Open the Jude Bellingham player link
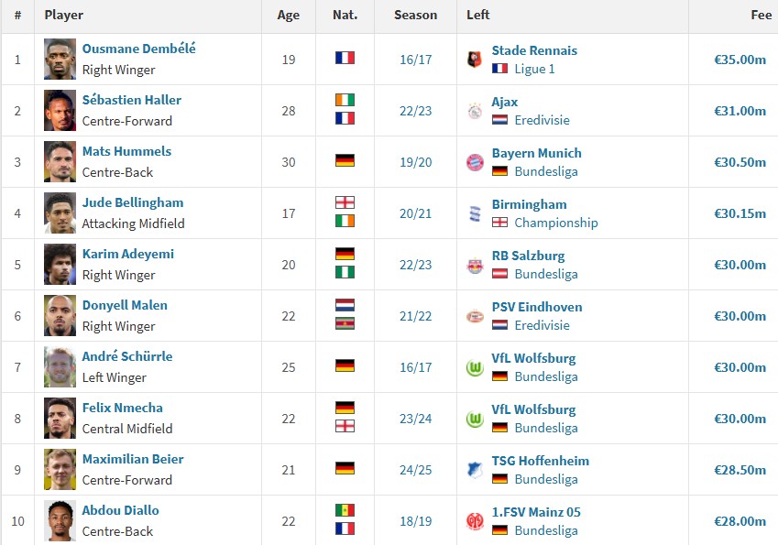 (133, 202)
